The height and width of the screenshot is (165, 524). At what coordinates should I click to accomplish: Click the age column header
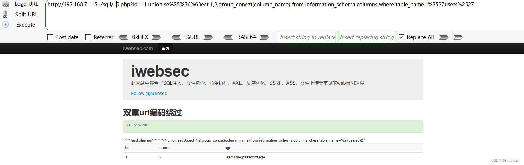click(228, 148)
